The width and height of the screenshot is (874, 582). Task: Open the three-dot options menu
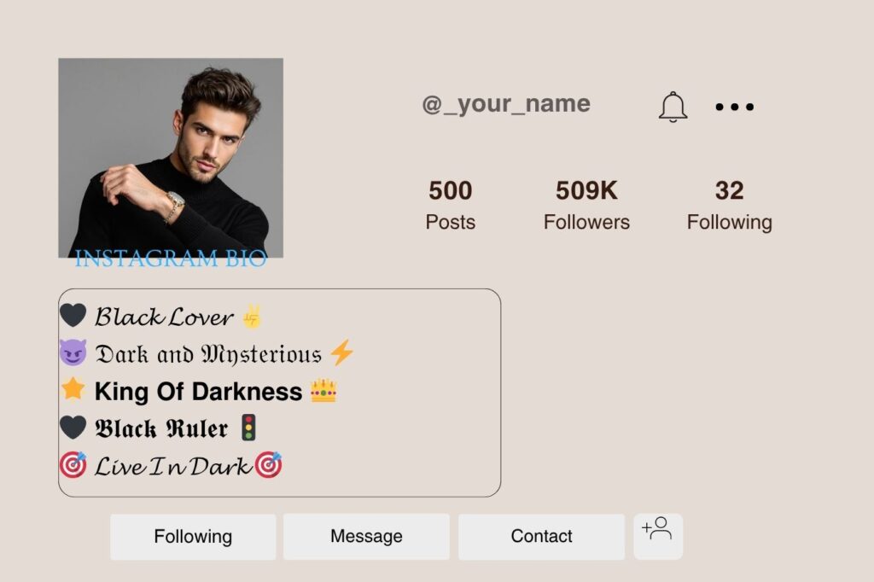[x=734, y=106]
